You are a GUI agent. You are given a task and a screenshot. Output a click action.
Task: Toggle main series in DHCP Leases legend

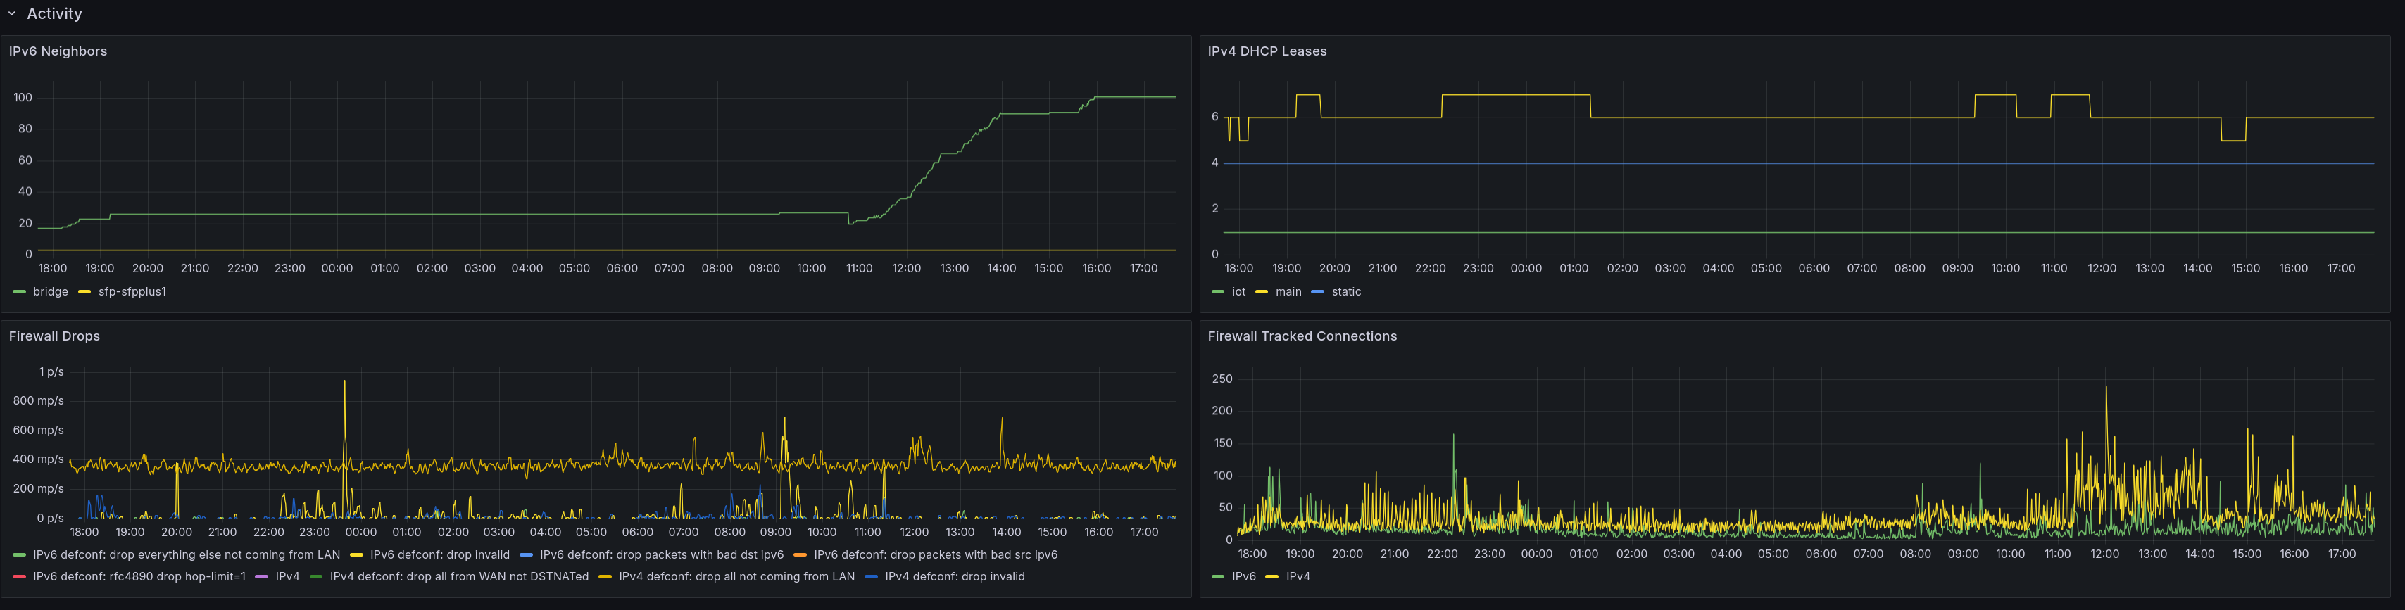click(1288, 292)
